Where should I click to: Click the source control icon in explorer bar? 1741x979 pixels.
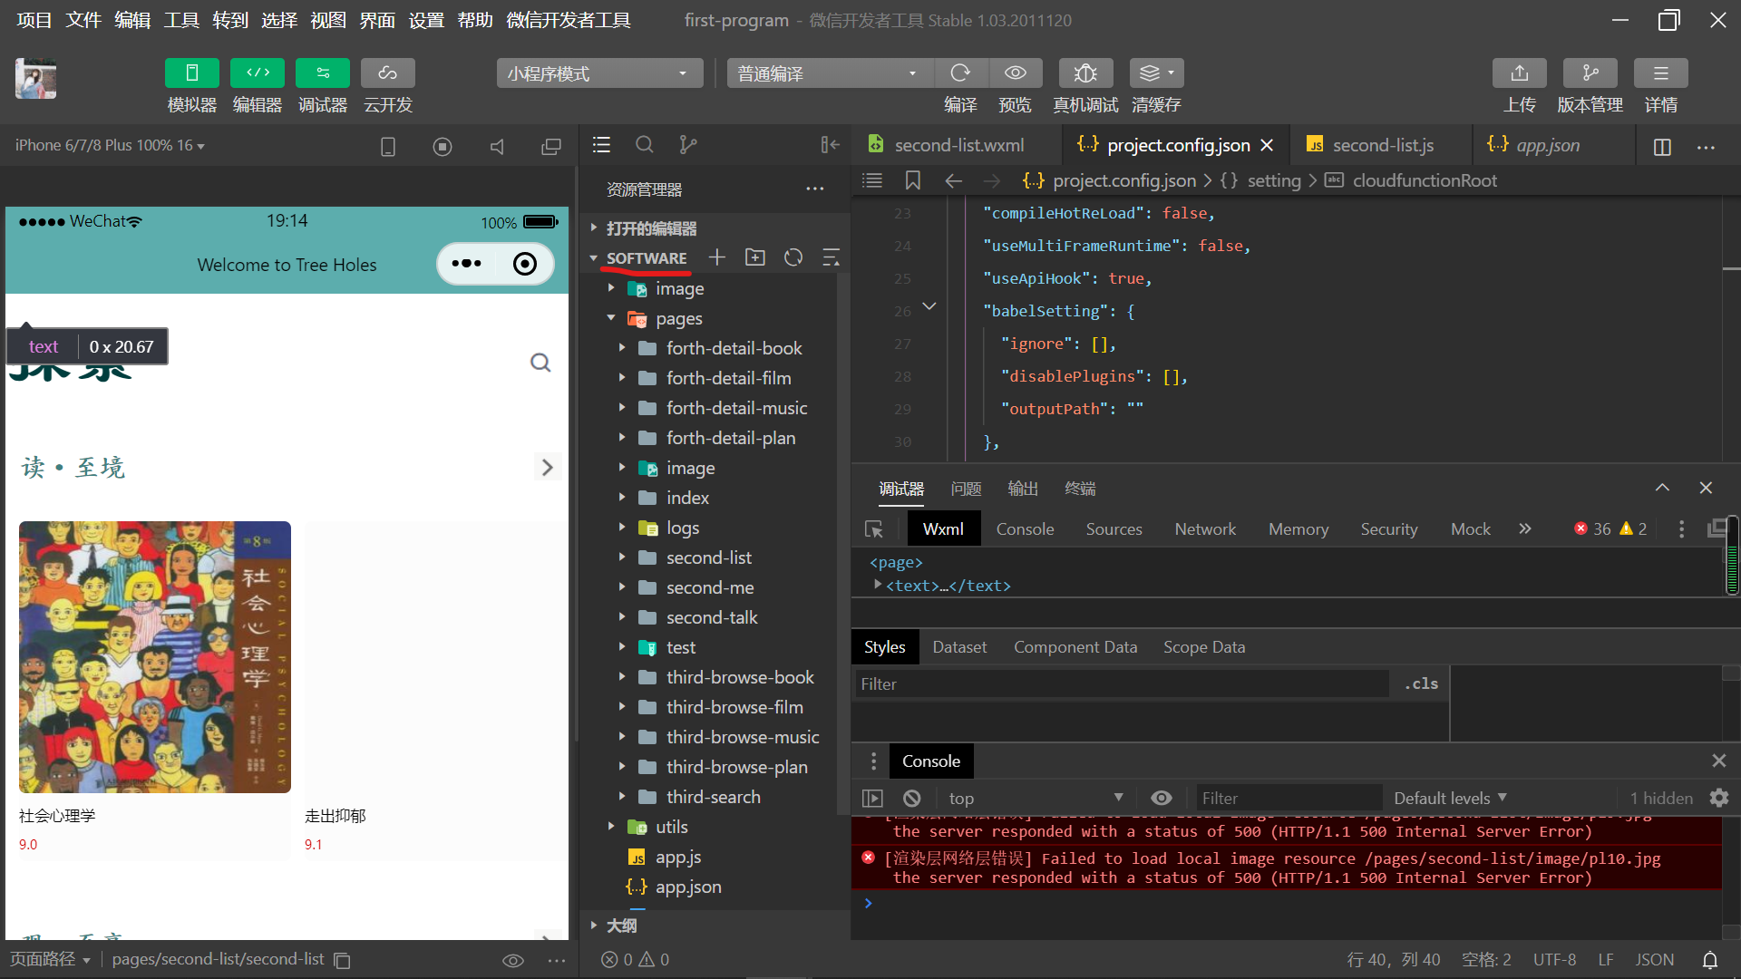688,145
